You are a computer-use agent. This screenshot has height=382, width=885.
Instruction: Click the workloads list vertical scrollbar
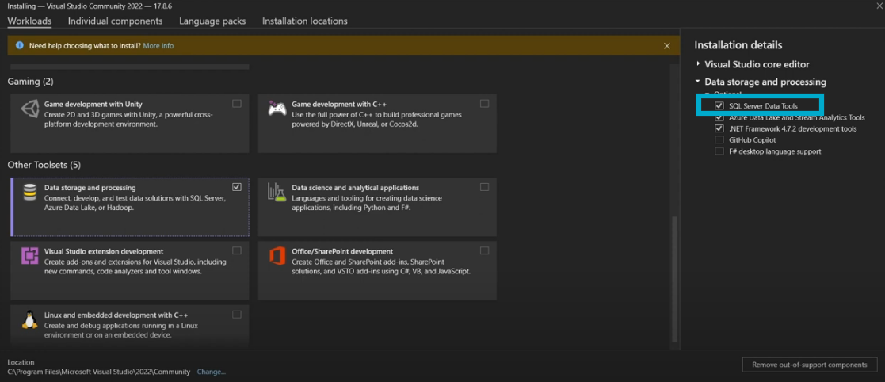[x=674, y=279]
